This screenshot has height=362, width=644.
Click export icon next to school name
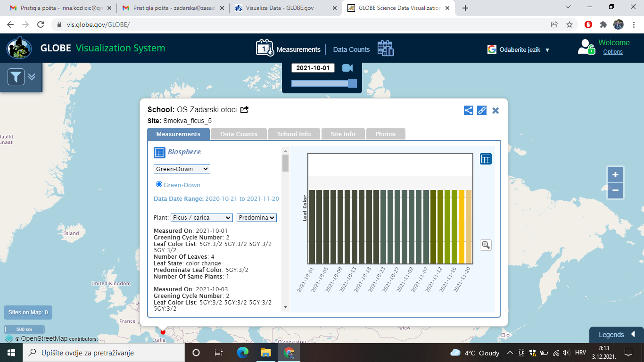(244, 110)
